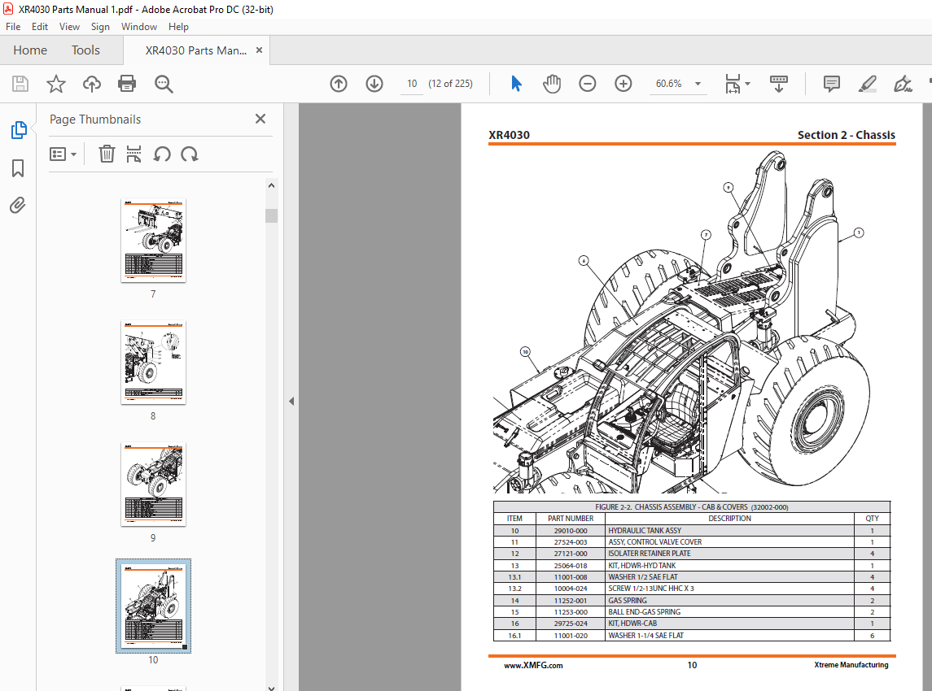Open the Attachments paperclip panel
Viewport: 932px width, 691px height.
pyautogui.click(x=18, y=206)
